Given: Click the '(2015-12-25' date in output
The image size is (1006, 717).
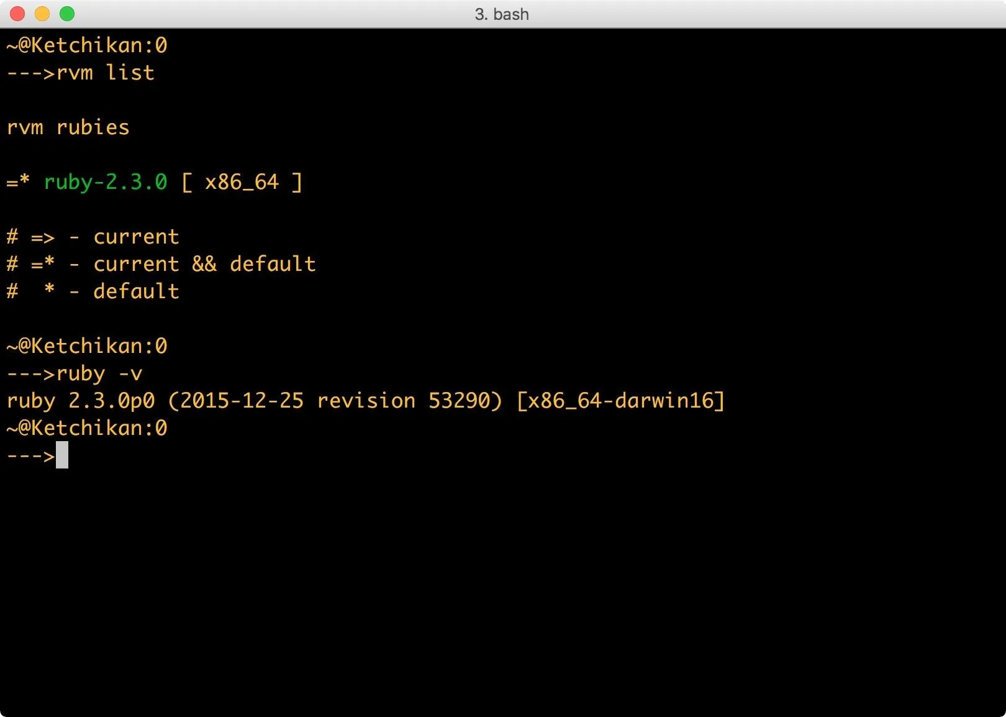Looking at the screenshot, I should 235,401.
